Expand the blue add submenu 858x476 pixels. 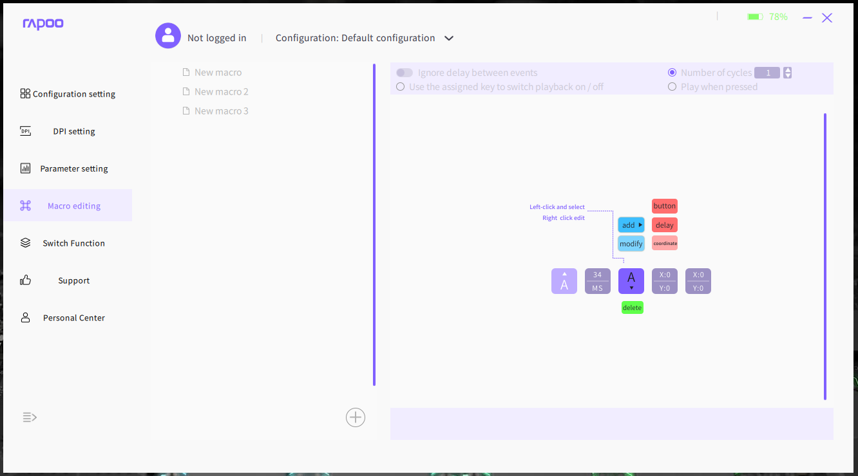click(631, 225)
